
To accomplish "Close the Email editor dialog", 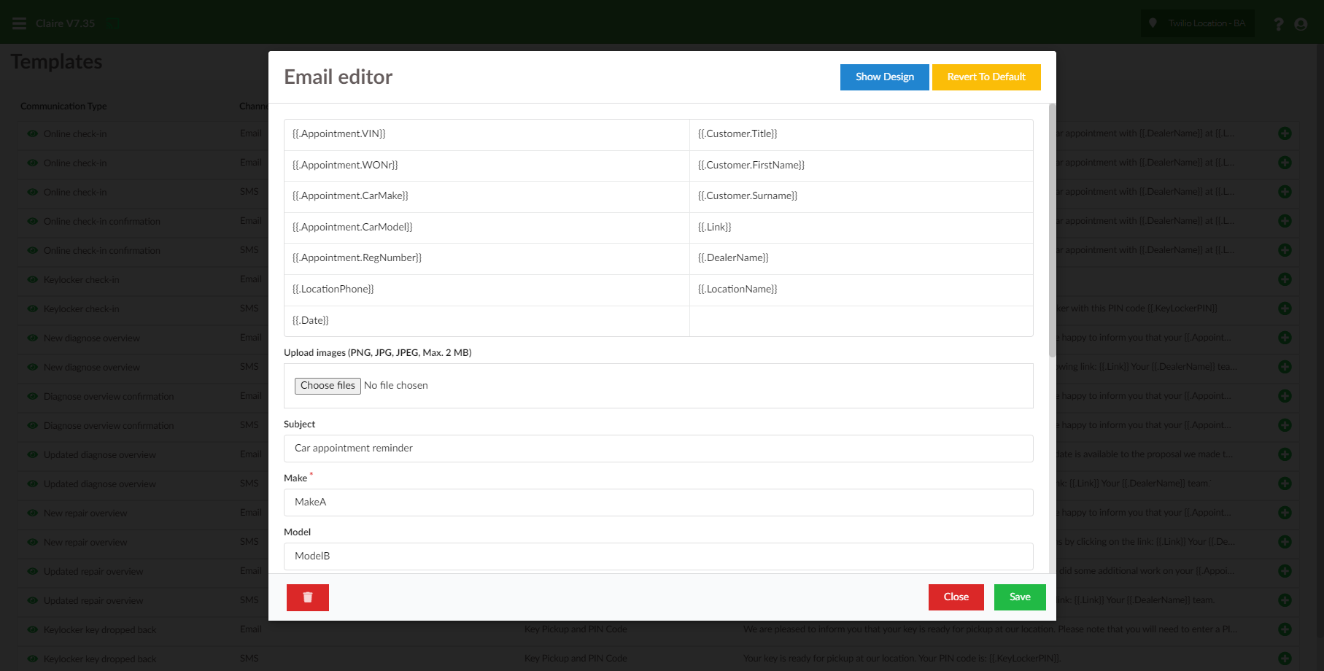I will [x=956, y=597].
